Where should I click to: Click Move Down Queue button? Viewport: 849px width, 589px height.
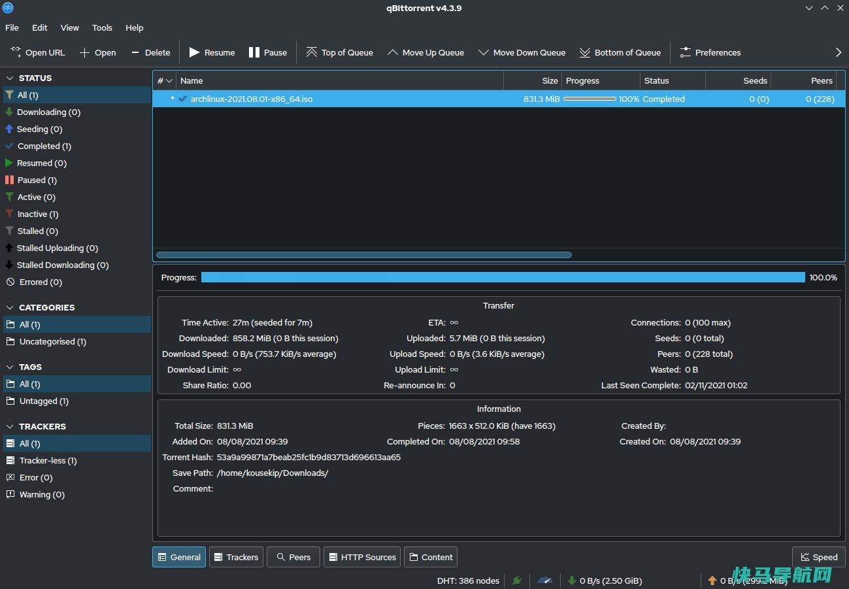(522, 52)
